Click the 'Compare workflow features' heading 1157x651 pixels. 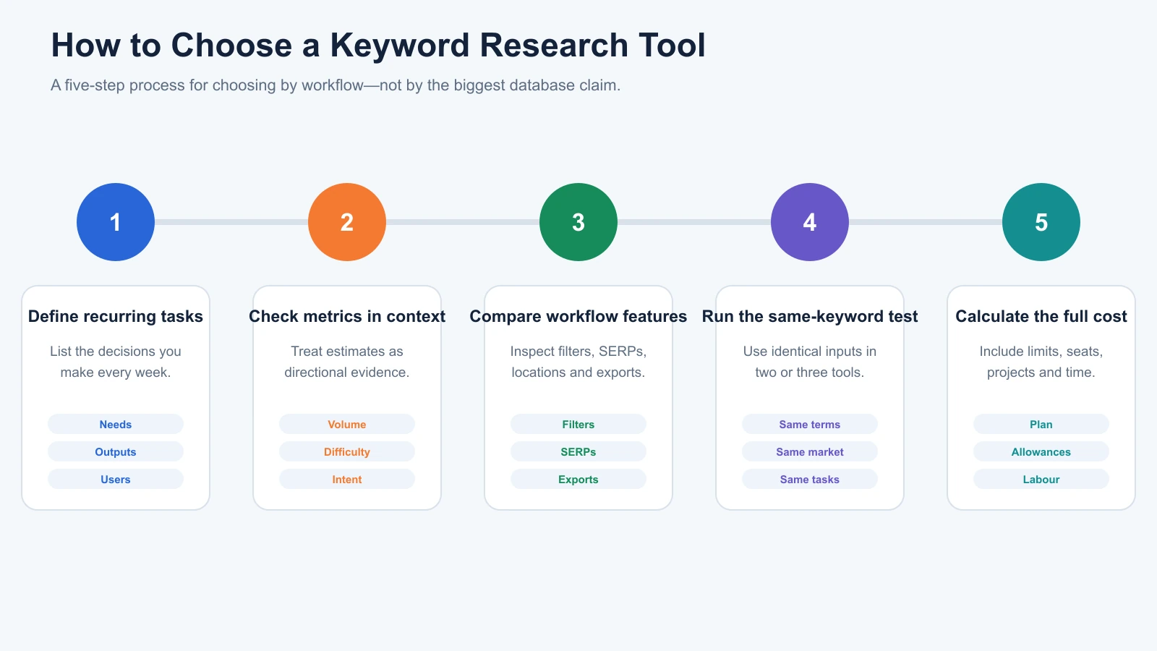click(578, 316)
